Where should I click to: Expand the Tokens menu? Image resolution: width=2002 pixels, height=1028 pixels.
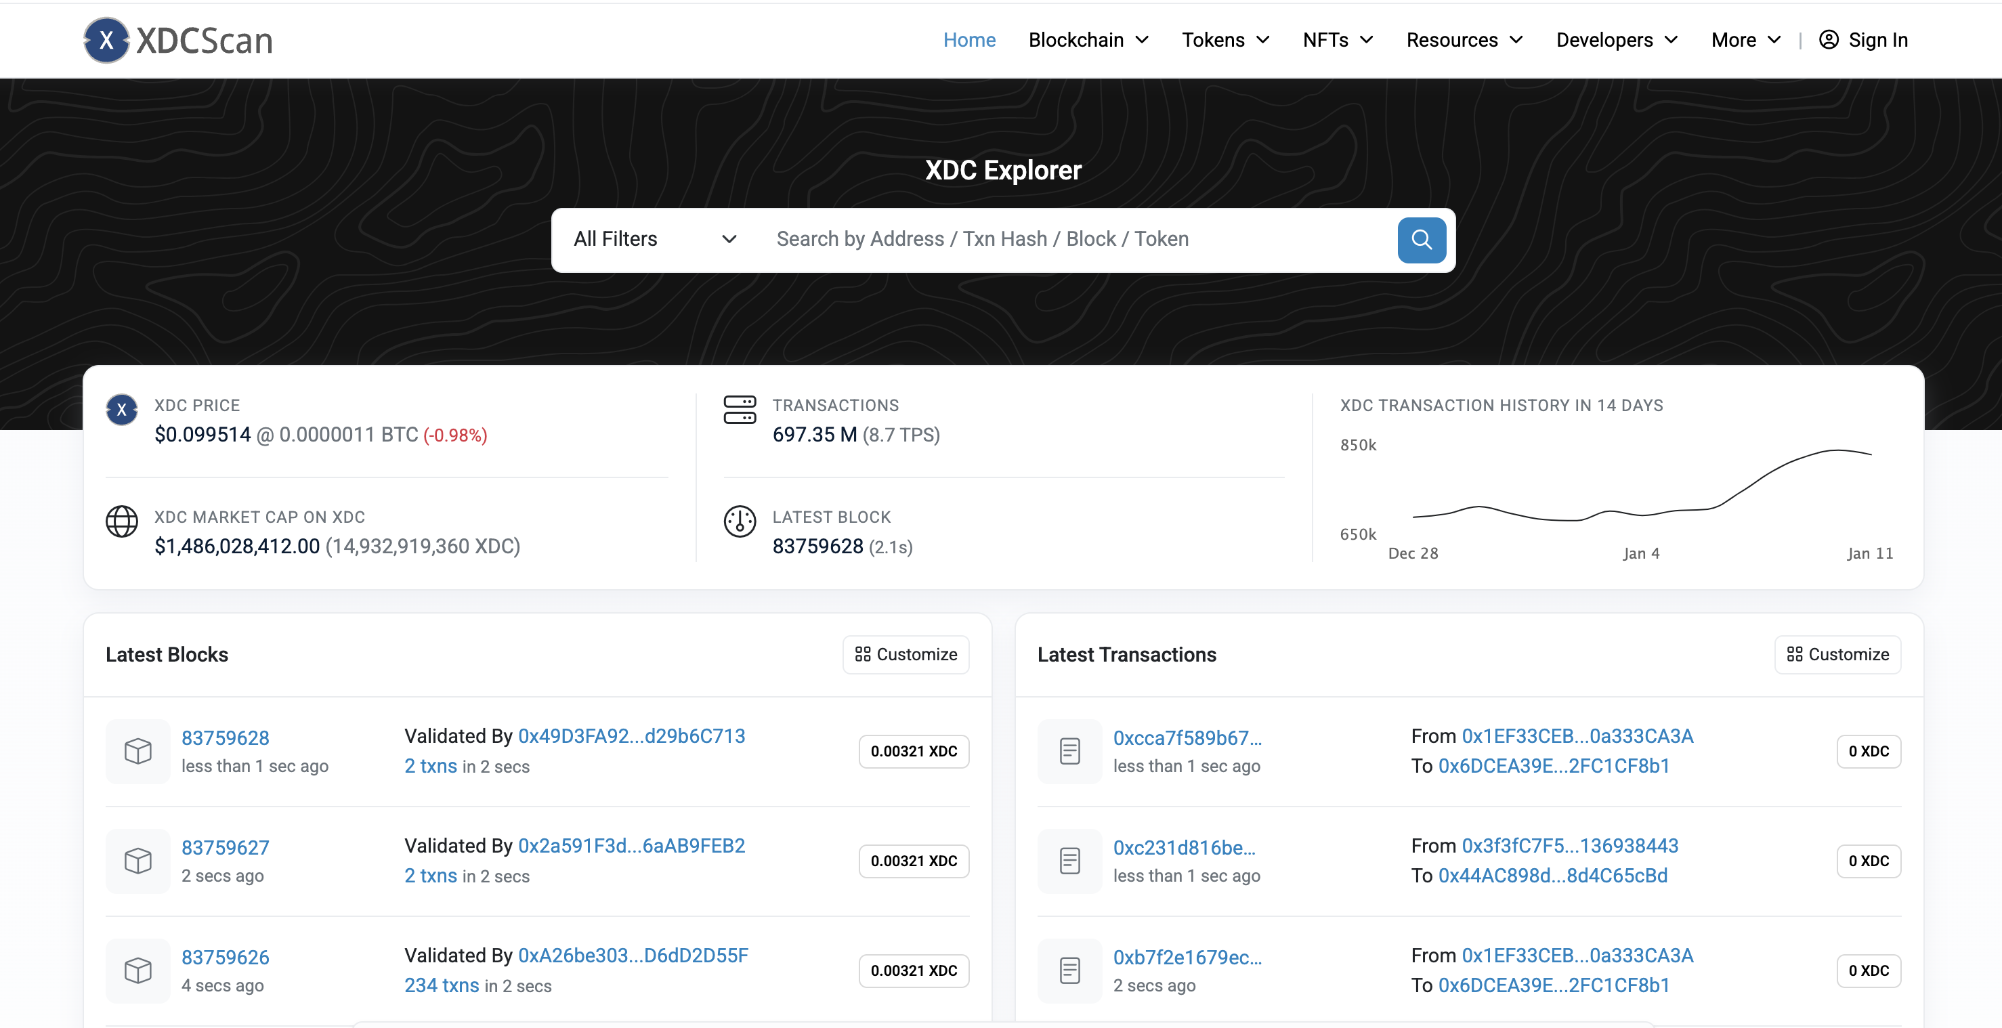coord(1226,40)
